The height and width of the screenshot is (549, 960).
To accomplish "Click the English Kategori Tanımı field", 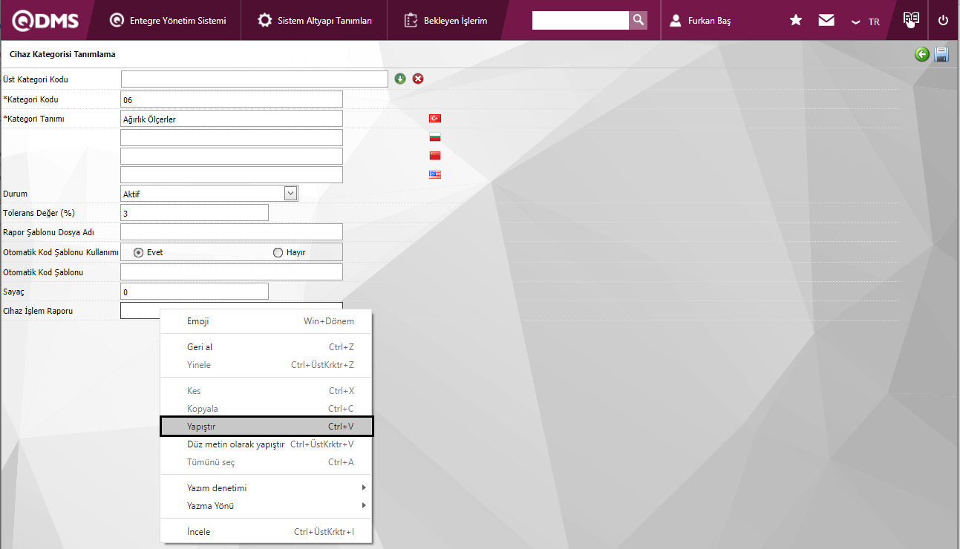I will tap(232, 174).
